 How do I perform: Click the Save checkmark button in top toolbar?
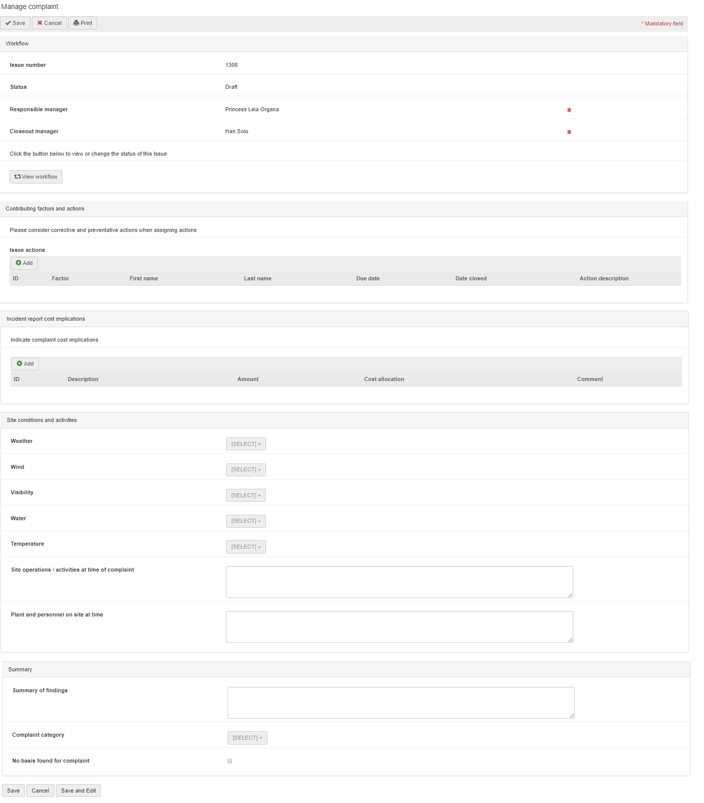pyautogui.click(x=15, y=23)
